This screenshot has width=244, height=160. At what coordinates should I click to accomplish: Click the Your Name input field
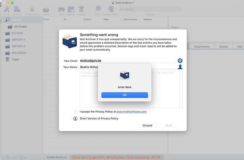[128, 67]
